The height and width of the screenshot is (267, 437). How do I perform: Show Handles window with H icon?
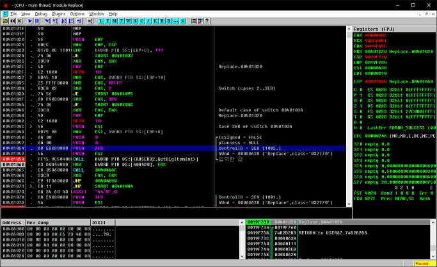coord(135,21)
